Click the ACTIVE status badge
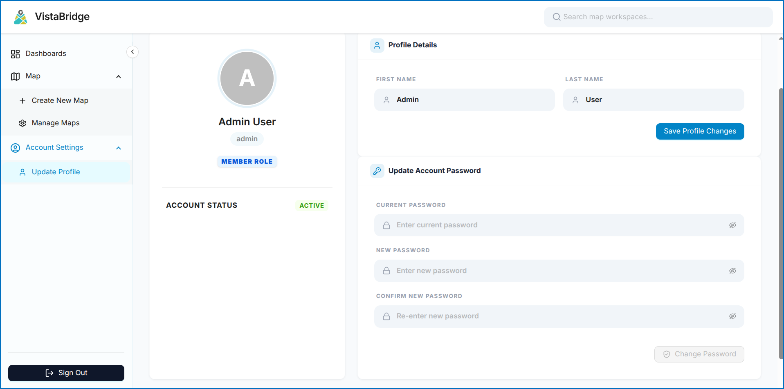 coord(312,206)
